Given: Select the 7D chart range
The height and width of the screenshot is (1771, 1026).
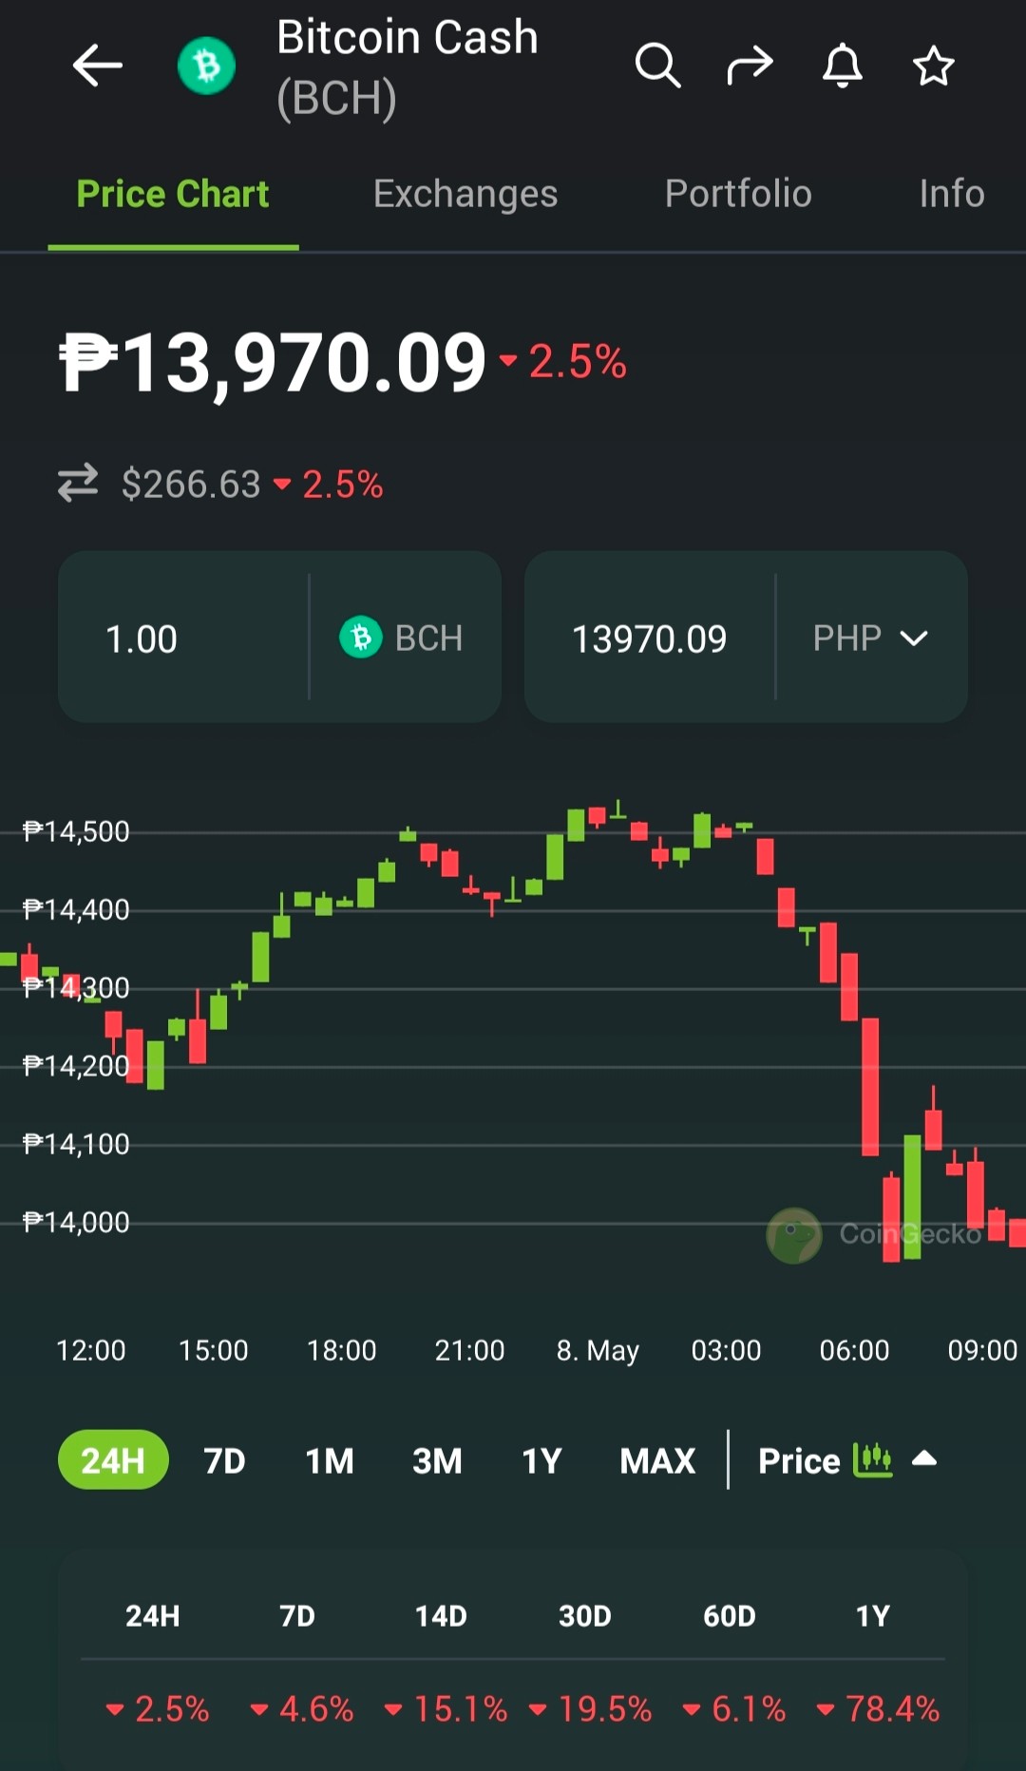Looking at the screenshot, I should [225, 1460].
